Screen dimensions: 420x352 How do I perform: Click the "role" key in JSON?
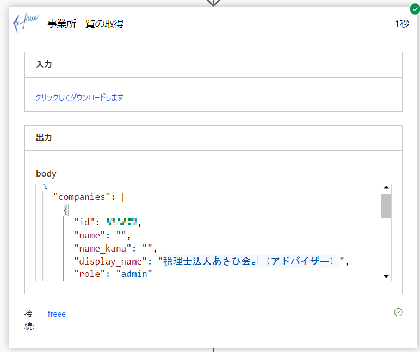89,274
